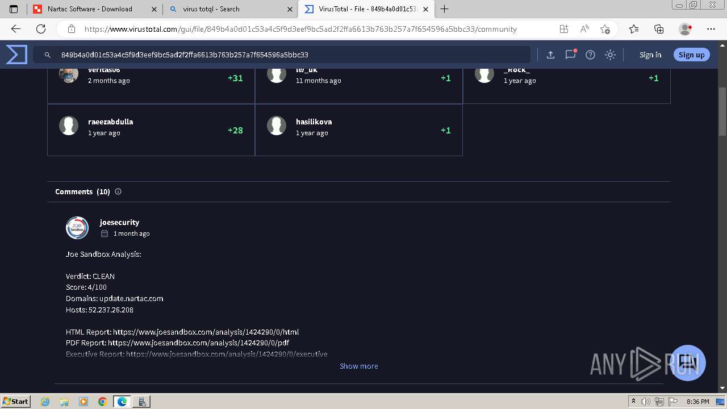The image size is (727, 409).
Task: Click the search magnifier icon in VirusTotal bar
Action: (48, 55)
